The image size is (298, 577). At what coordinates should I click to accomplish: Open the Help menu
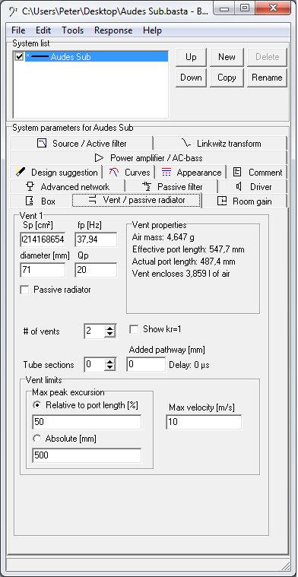[152, 30]
